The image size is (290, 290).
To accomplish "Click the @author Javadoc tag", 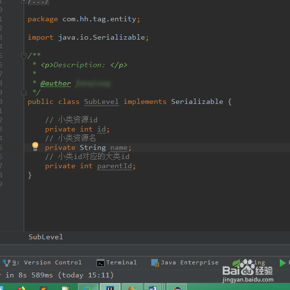I will pyautogui.click(x=56, y=84).
